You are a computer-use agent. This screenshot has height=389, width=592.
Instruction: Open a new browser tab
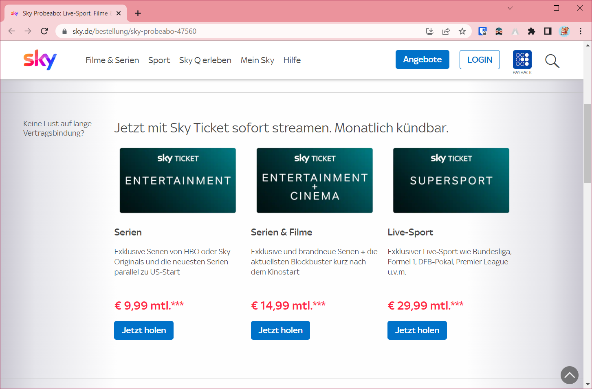tap(138, 13)
